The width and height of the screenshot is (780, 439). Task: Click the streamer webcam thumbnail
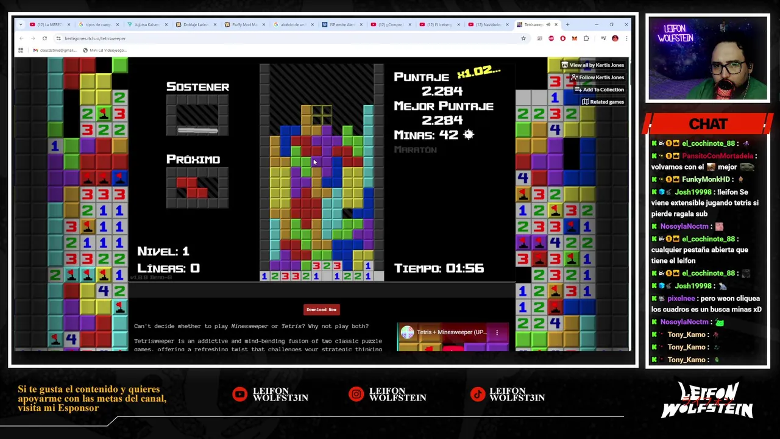pos(709,59)
